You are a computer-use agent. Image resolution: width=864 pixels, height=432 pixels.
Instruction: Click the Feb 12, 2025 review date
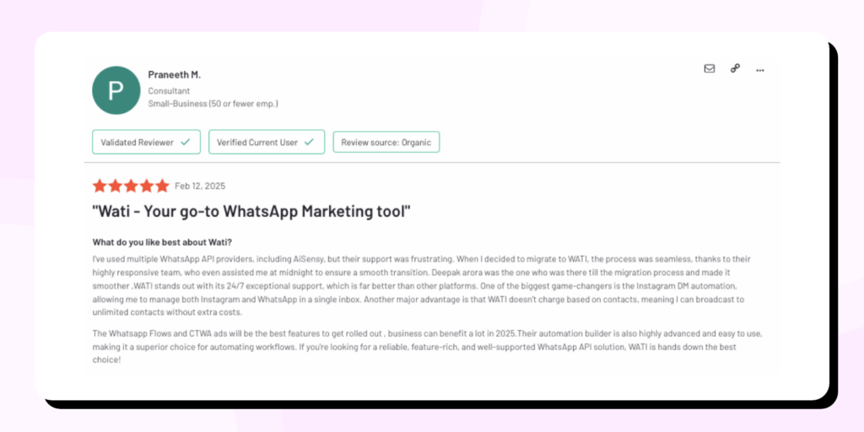[x=200, y=186]
